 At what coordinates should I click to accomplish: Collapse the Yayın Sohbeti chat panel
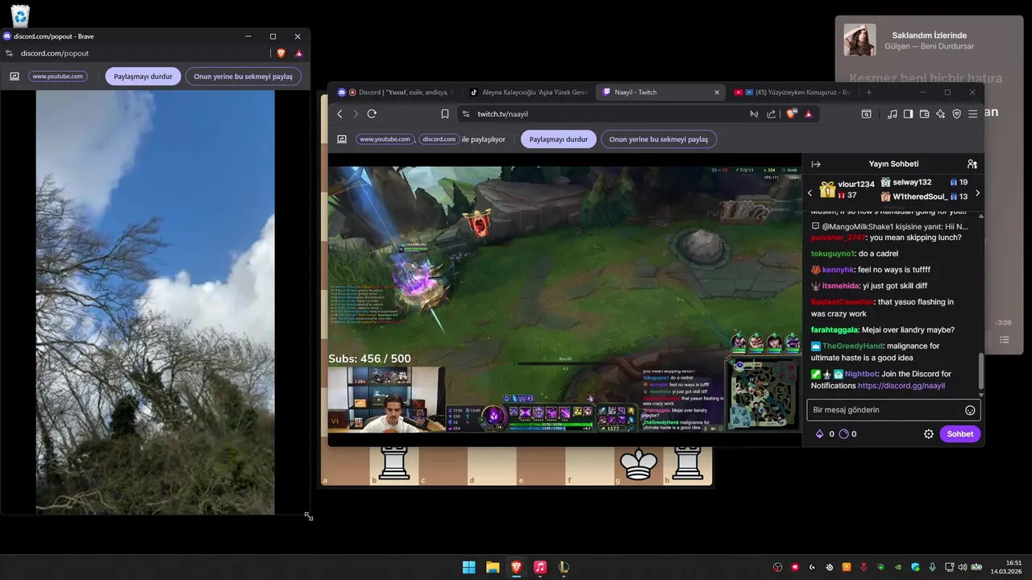pyautogui.click(x=816, y=164)
